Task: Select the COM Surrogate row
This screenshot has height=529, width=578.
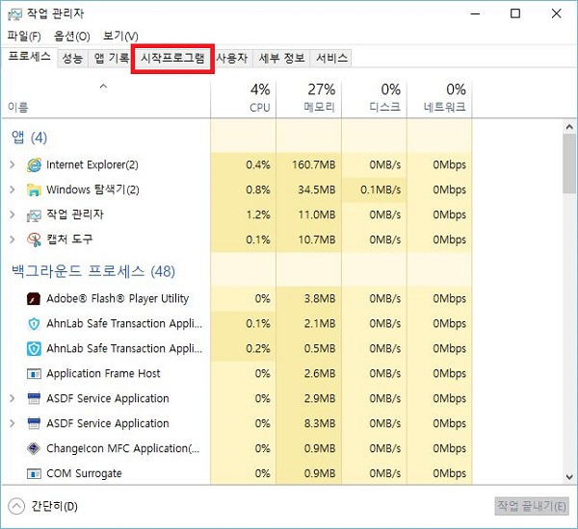Action: (x=237, y=473)
